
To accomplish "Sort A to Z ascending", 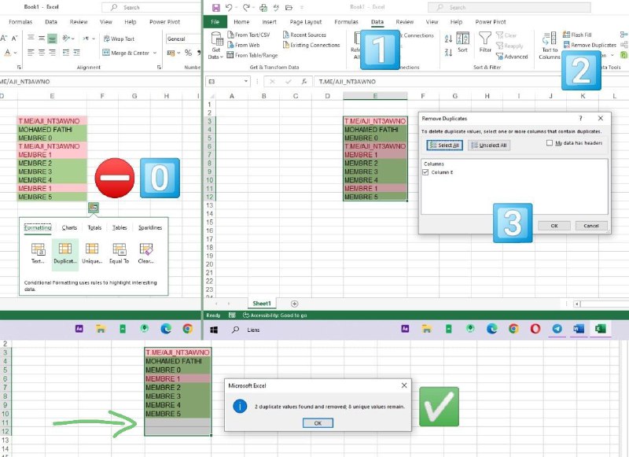I will (x=448, y=39).
